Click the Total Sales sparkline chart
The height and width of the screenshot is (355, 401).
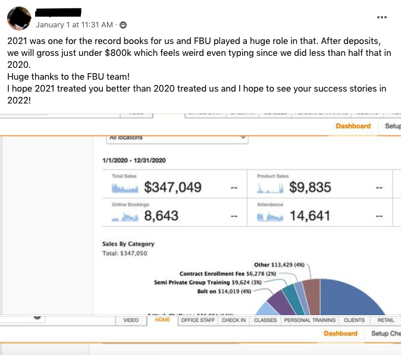click(125, 188)
